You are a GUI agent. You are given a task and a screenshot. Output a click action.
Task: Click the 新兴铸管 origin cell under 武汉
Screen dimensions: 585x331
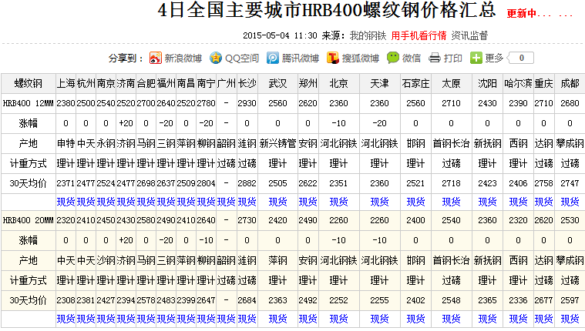pyautogui.click(x=277, y=143)
